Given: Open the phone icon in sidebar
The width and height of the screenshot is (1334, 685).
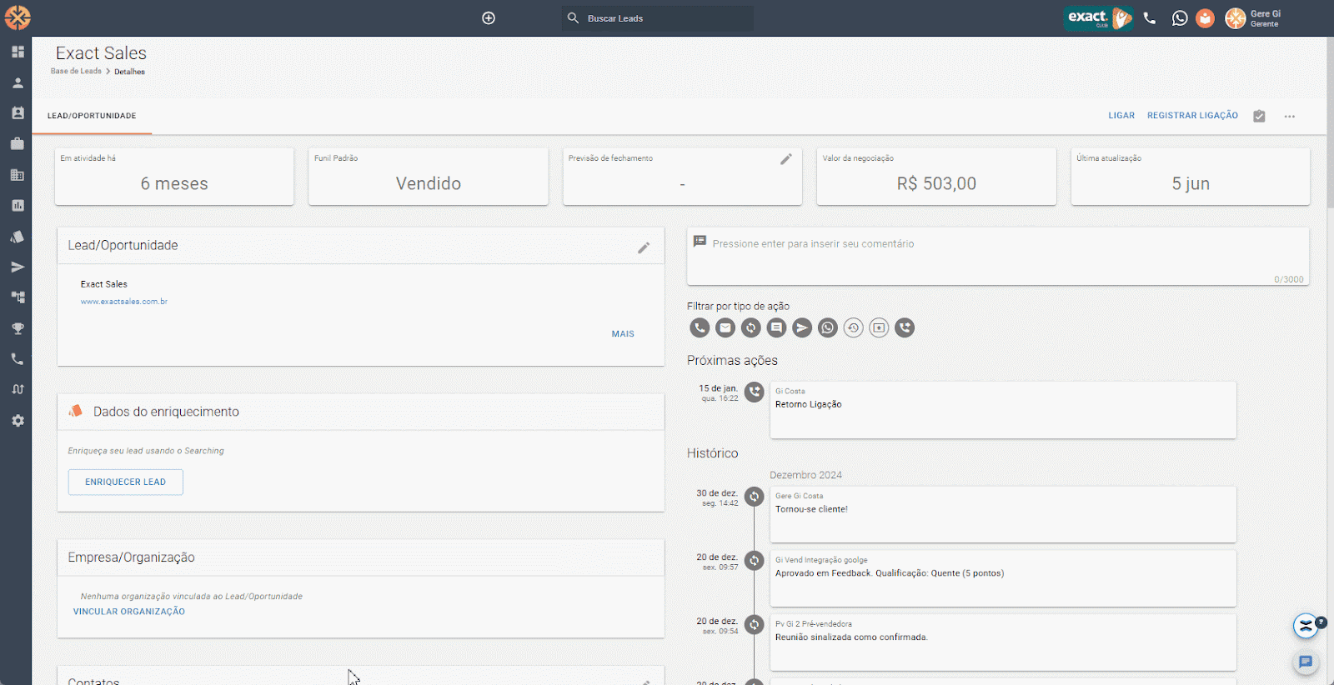Looking at the screenshot, I should pyautogui.click(x=18, y=359).
